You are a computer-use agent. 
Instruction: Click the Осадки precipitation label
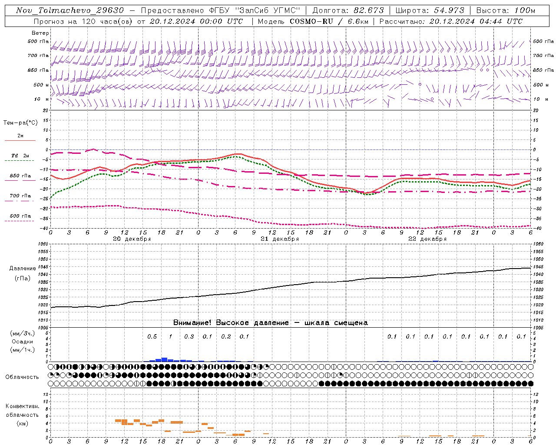point(23,342)
